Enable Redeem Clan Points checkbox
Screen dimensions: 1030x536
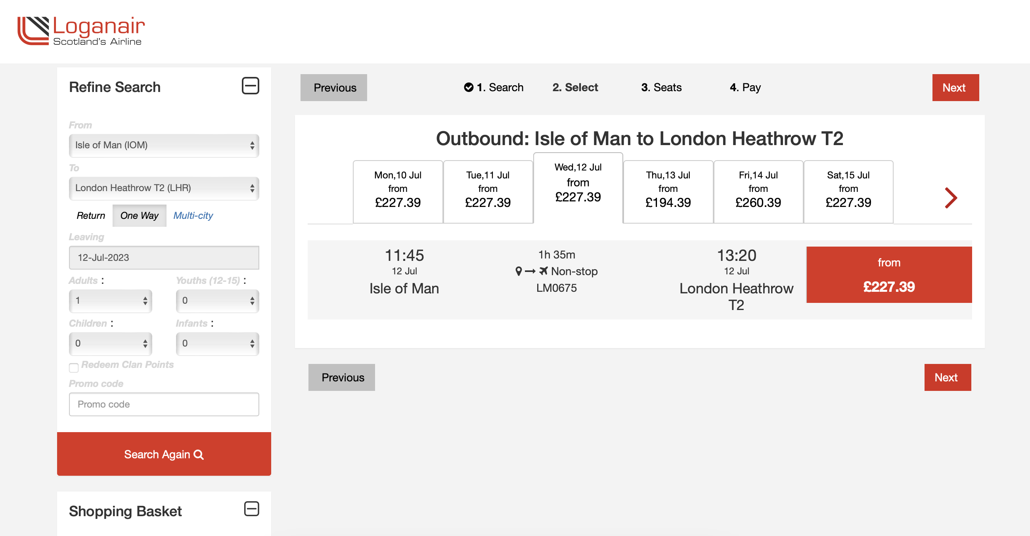point(74,368)
